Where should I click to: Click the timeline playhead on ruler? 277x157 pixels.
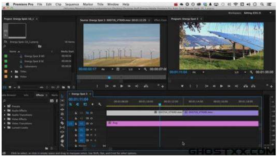(x=160, y=104)
